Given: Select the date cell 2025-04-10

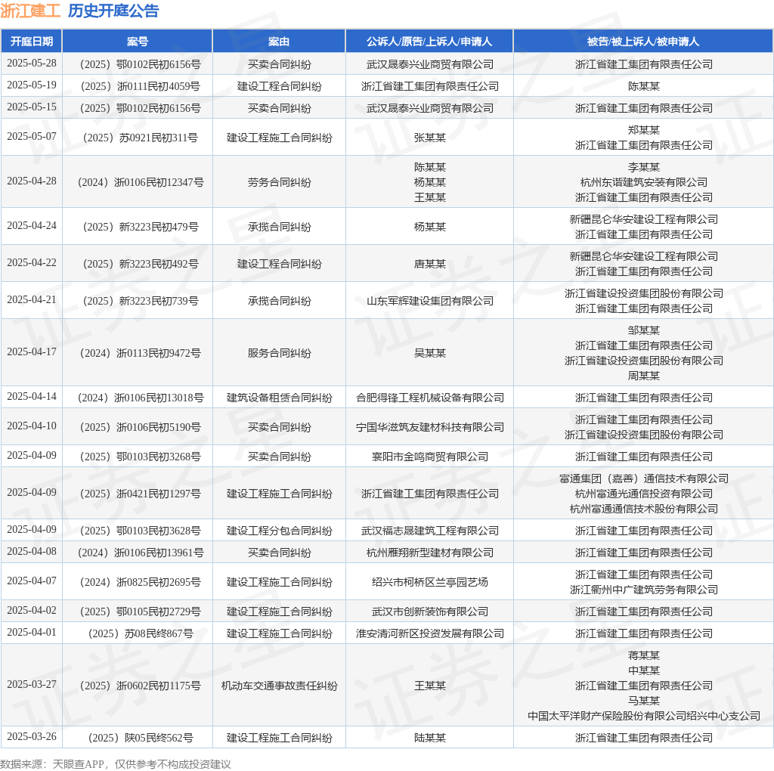Looking at the screenshot, I should [x=32, y=426].
